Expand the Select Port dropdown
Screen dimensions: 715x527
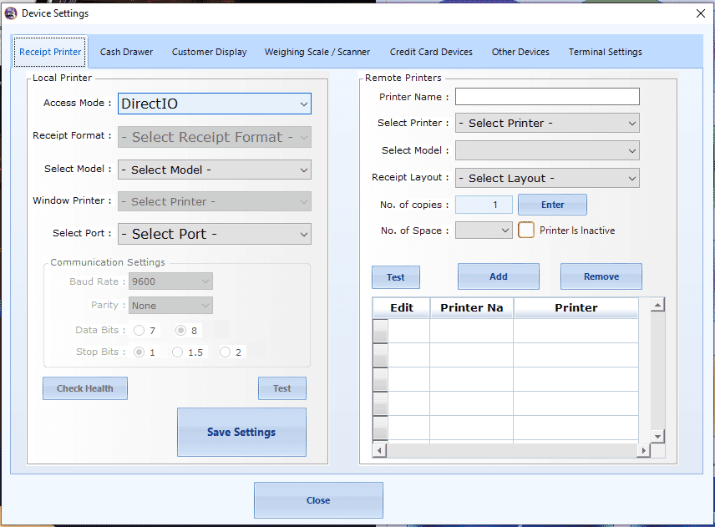[x=215, y=234]
